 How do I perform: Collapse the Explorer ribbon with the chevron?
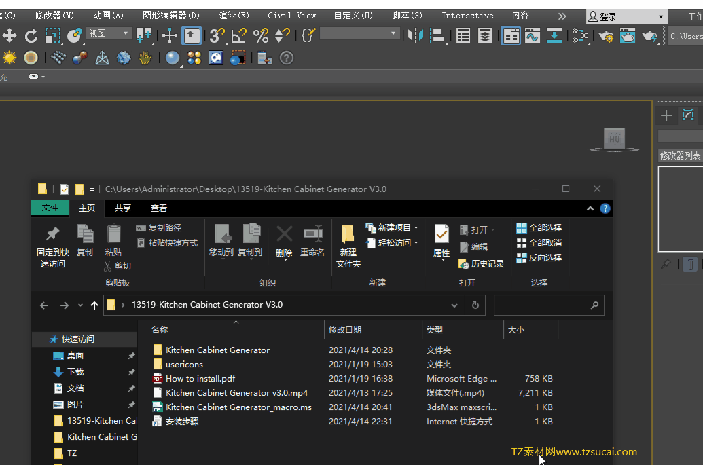click(x=590, y=208)
